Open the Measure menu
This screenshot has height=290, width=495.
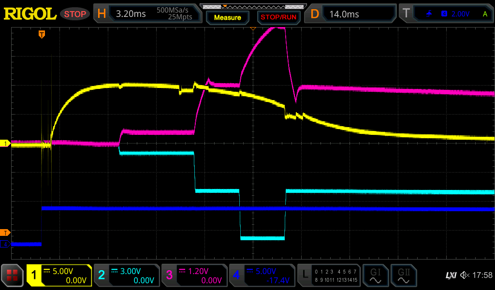click(x=227, y=17)
